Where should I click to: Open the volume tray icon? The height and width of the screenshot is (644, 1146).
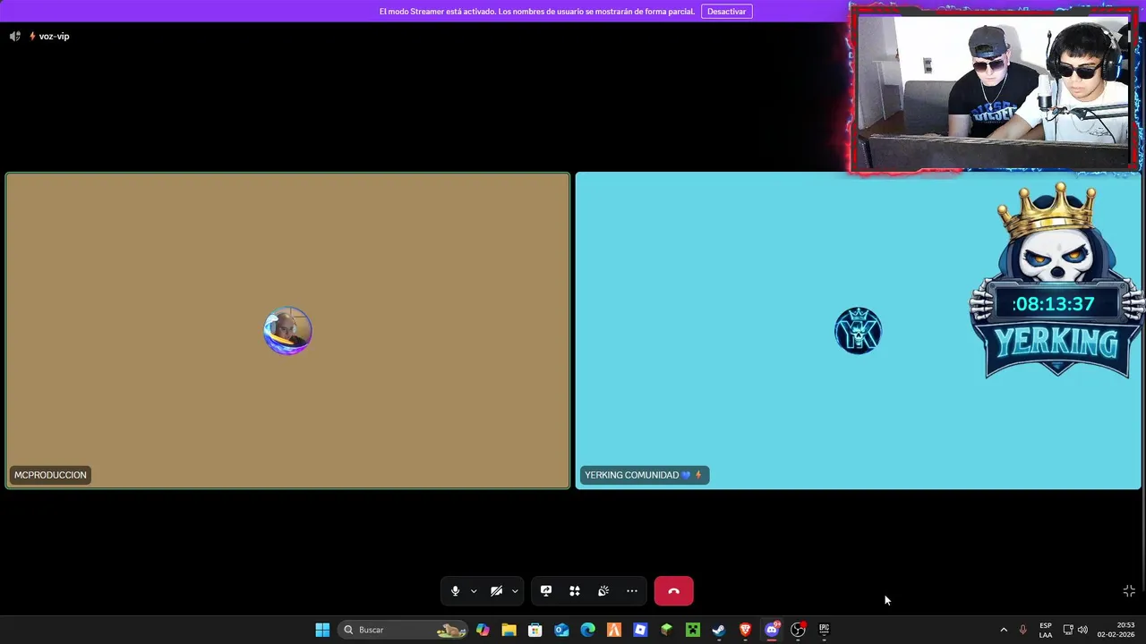pos(1082,630)
